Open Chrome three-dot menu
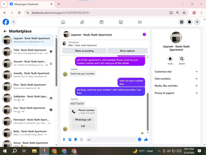206x155 pixels. [201, 13]
